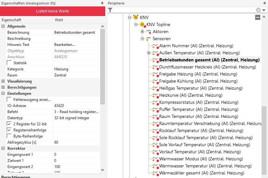The width and height of the screenshot is (268, 178).
Task: Click sensor icon of Raum Temperatur
Action: click(x=155, y=117)
